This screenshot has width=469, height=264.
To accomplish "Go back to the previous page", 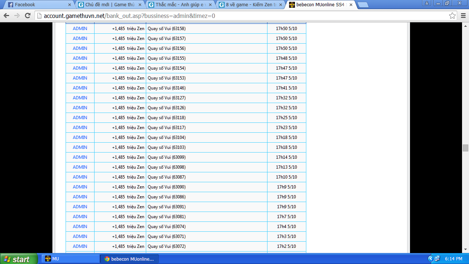I will click(x=6, y=16).
